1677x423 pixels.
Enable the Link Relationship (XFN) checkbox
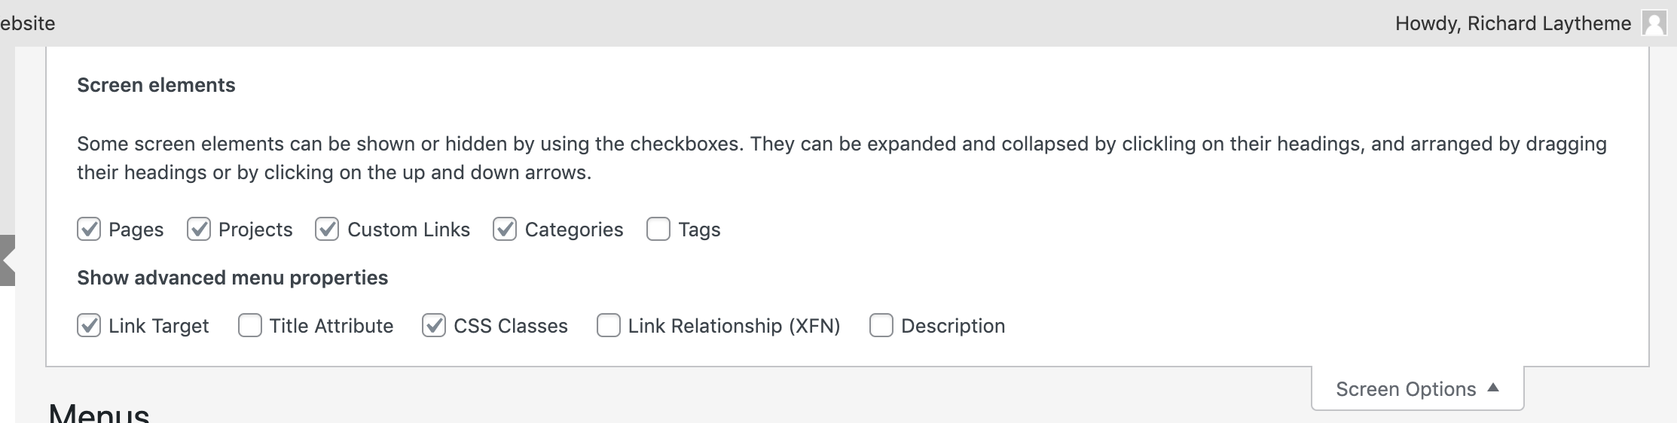609,325
